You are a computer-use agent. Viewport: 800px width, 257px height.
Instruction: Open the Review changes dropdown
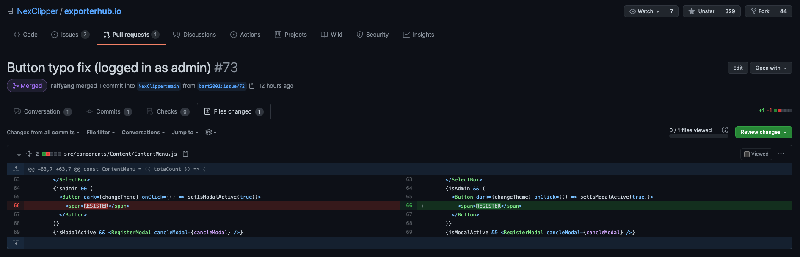click(x=764, y=132)
